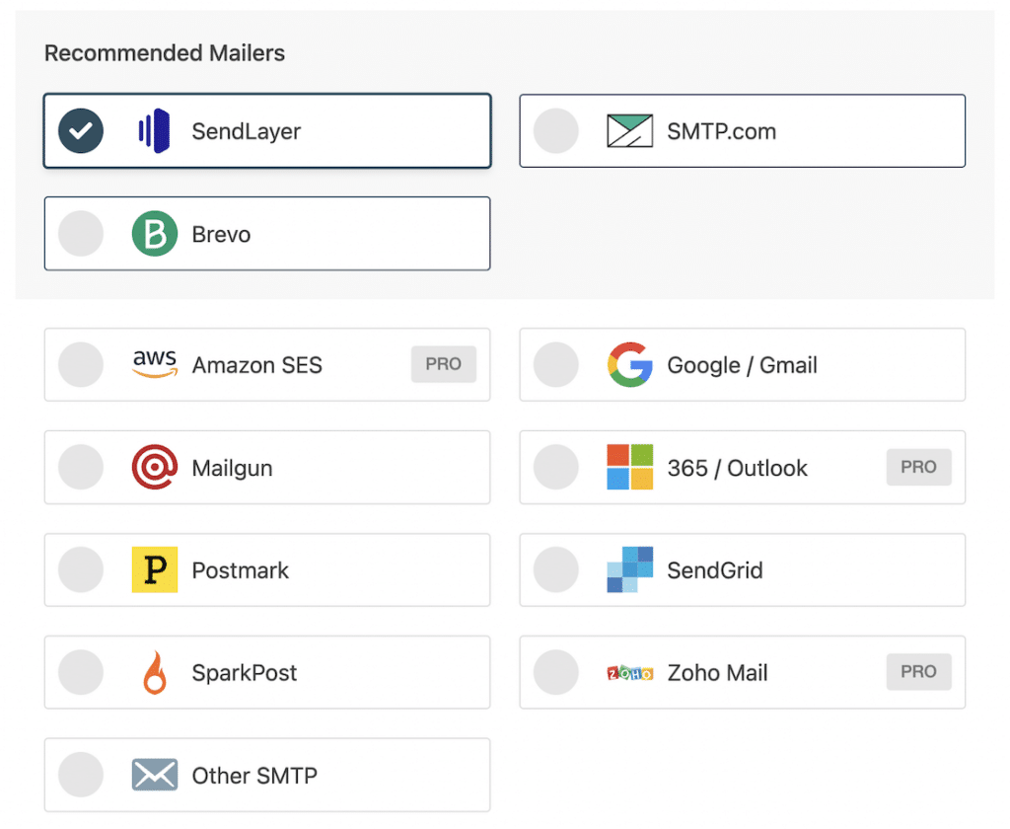The width and height of the screenshot is (1010, 829).
Task: Click the Amazon SES aws logo
Action: coord(154,364)
